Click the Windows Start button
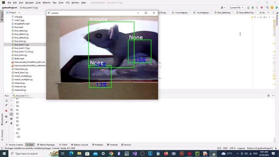The image size is (279, 157). [x=4, y=154]
